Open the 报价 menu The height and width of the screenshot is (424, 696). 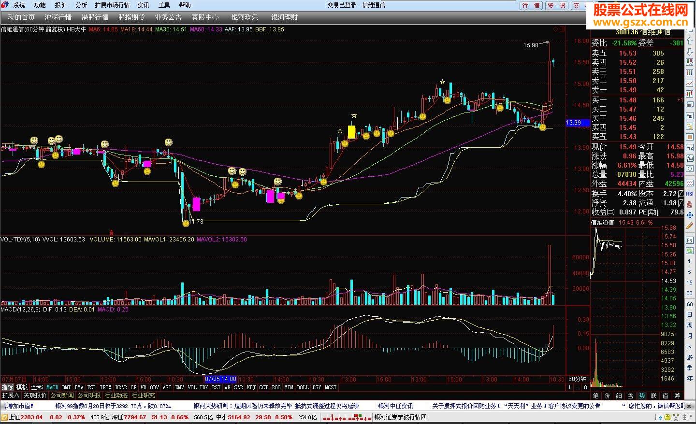tap(61, 5)
